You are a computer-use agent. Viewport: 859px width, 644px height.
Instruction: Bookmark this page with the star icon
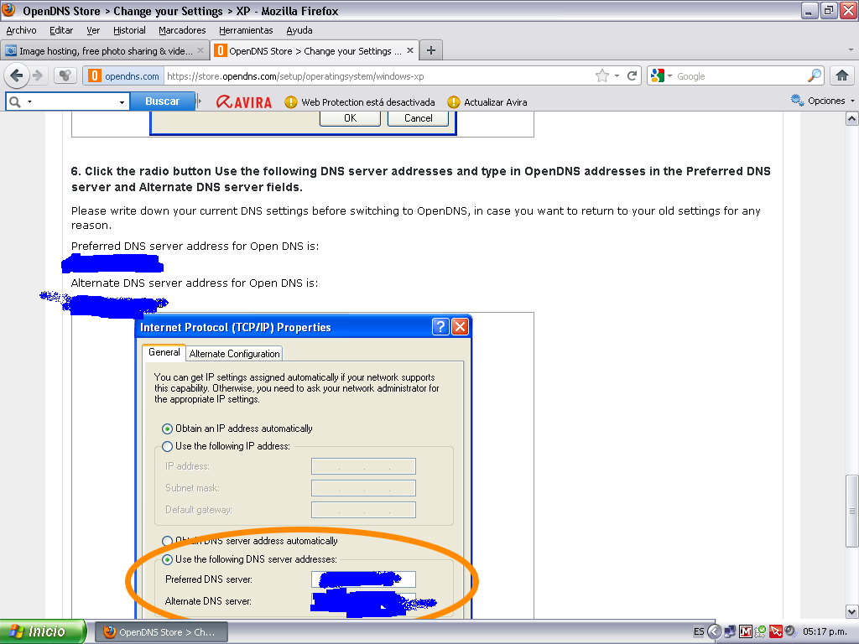pyautogui.click(x=602, y=76)
